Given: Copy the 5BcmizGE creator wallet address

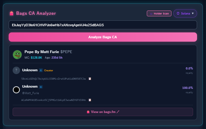Looking at the screenshot, I should 90,79.
